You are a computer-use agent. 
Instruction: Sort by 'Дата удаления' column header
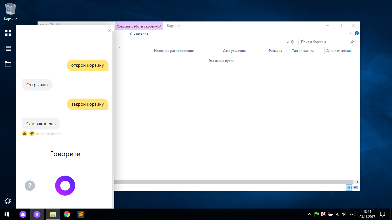[234, 51]
